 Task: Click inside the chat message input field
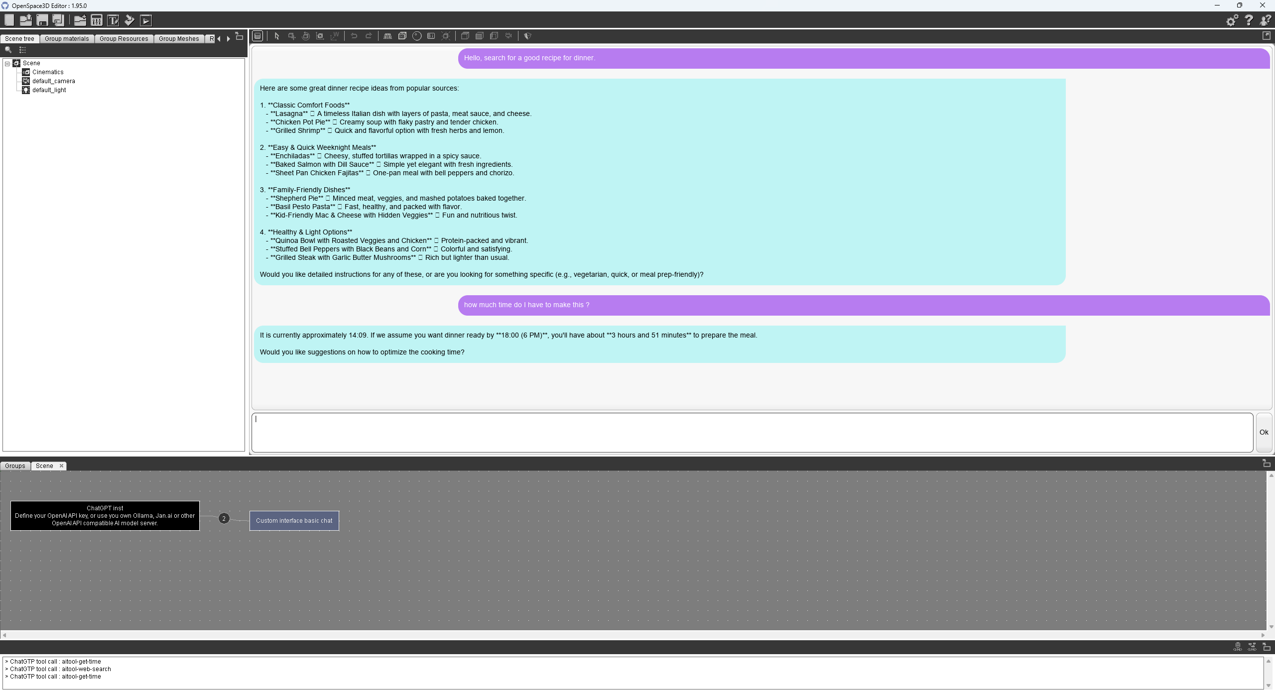coord(752,432)
